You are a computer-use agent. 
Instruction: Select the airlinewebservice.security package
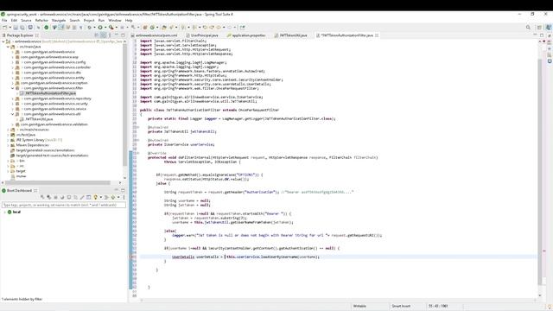coord(53,104)
